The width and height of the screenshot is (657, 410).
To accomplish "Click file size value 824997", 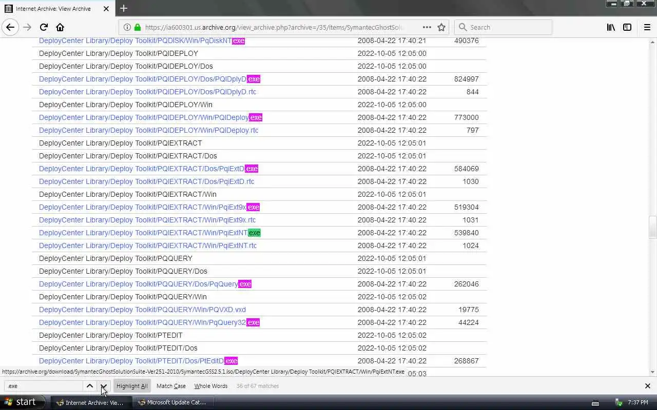I will click(x=466, y=79).
